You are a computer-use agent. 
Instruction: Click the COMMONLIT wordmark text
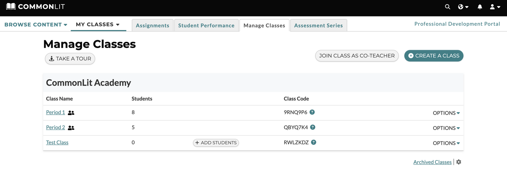point(42,7)
